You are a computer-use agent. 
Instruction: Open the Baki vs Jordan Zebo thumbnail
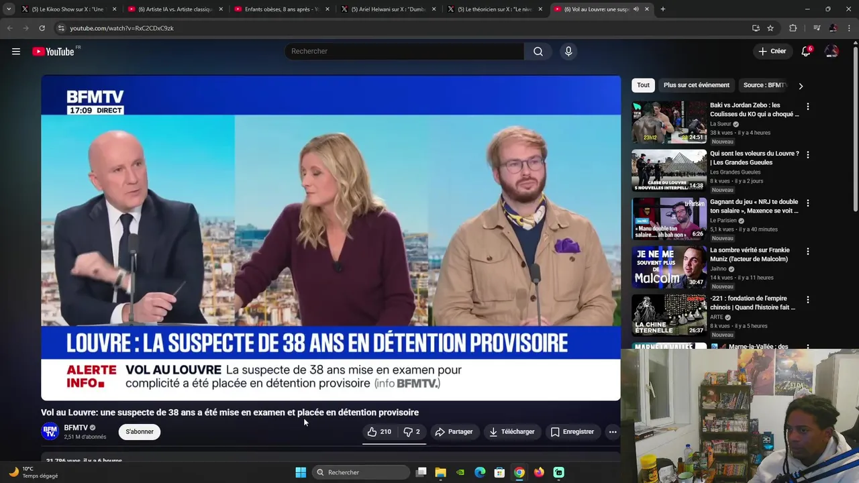(x=669, y=122)
